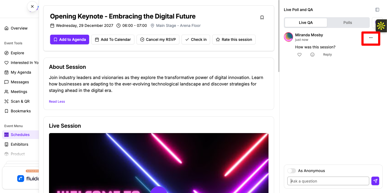Reply to Miranda Mosby's question

327,55
